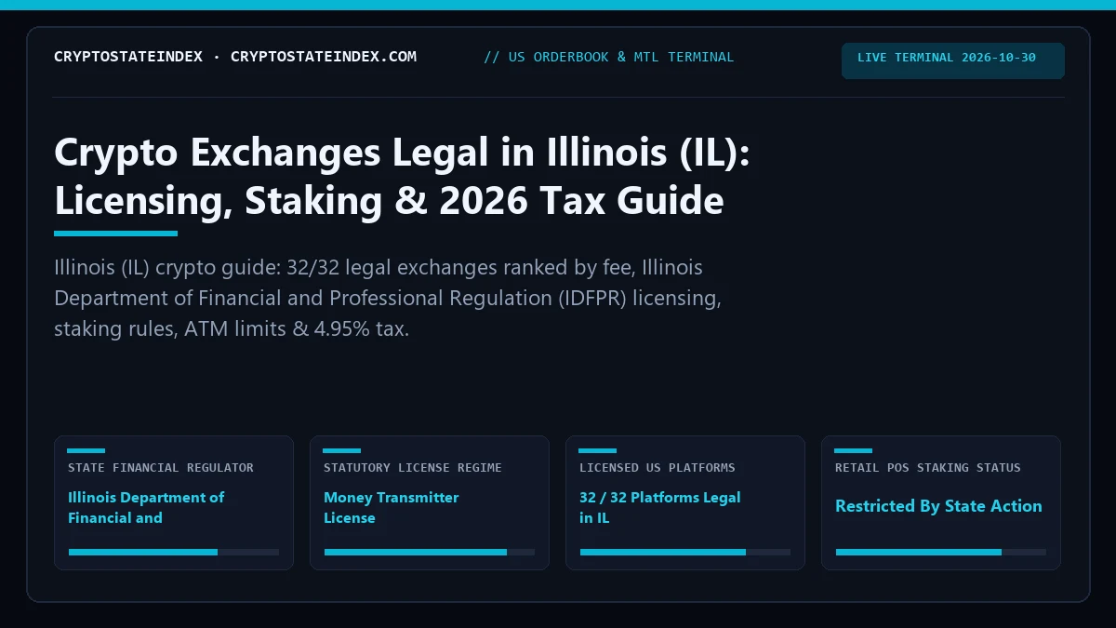This screenshot has width=1116, height=628.
Task: Click the Crypto Exchanges Legal in Illinois headline
Action: click(402, 176)
